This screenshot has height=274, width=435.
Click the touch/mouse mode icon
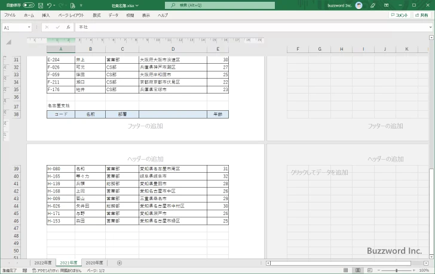(x=73, y=5)
